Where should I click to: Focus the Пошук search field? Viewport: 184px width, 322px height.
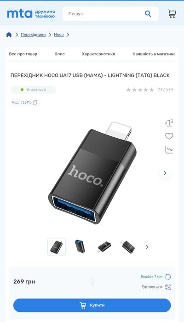(x=103, y=14)
